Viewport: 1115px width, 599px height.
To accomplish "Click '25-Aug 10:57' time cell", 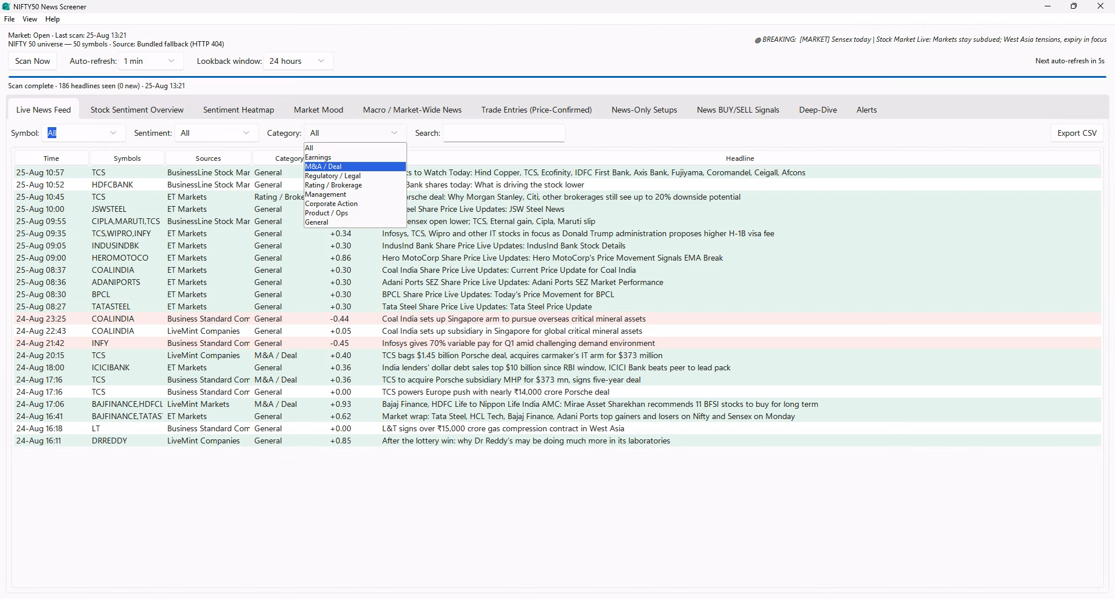I will tap(40, 172).
